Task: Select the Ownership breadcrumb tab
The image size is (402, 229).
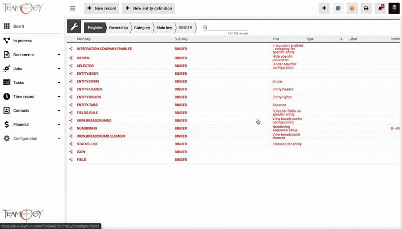Action: coord(118,28)
